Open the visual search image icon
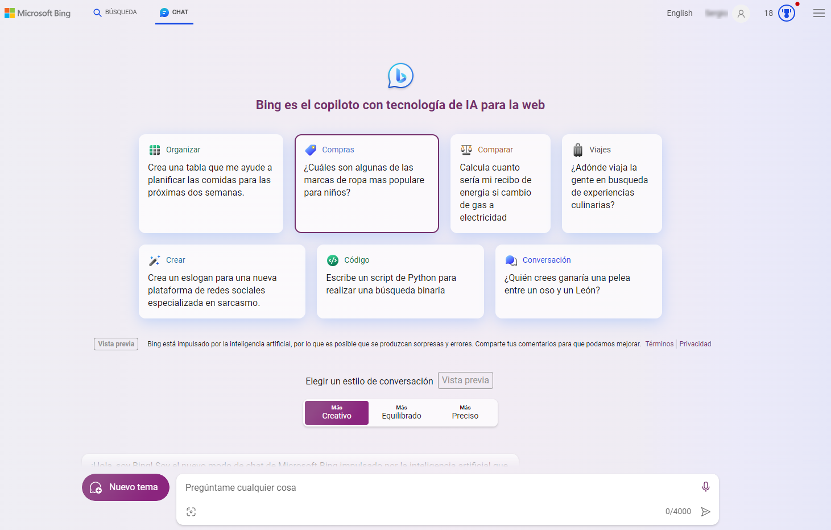 pyautogui.click(x=191, y=512)
